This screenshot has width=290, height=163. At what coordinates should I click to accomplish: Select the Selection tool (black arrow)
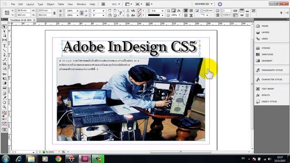point(5,27)
